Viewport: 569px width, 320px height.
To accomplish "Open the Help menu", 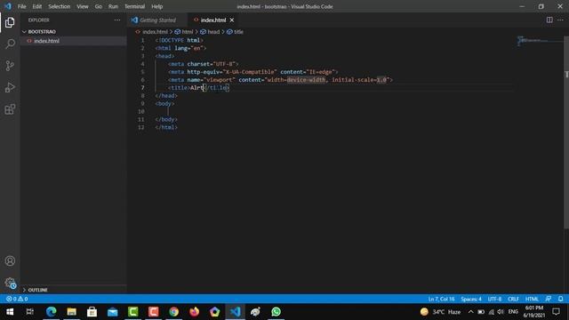I will [156, 6].
